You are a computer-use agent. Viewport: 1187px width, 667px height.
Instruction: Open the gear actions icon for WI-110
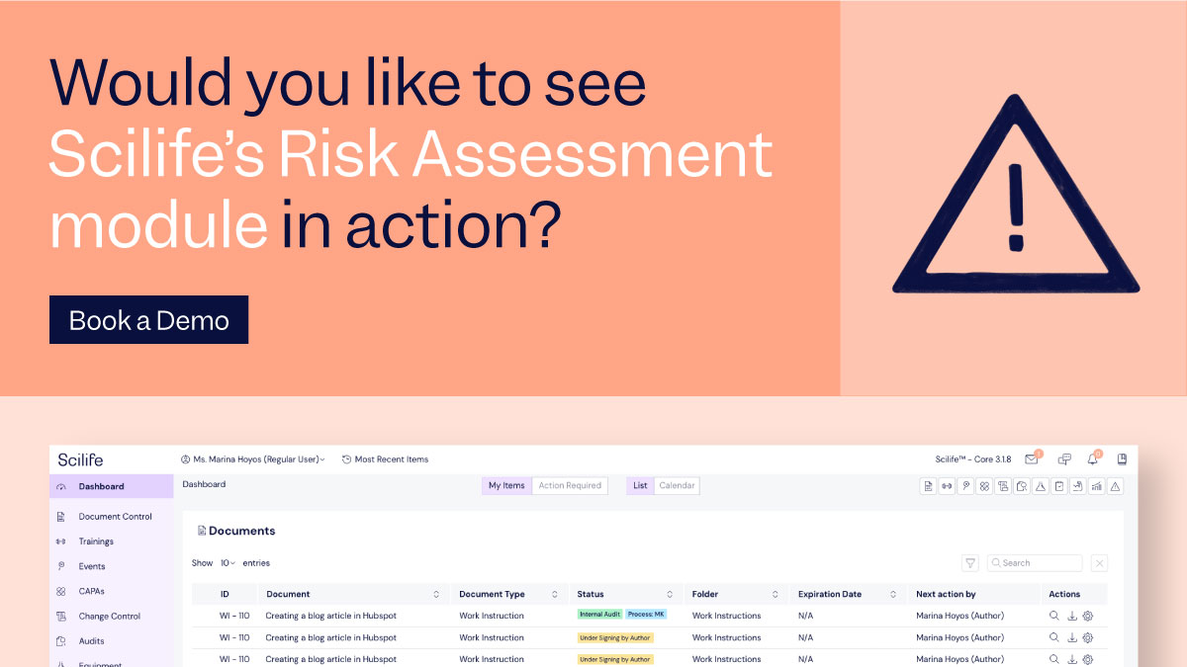[x=1087, y=615]
